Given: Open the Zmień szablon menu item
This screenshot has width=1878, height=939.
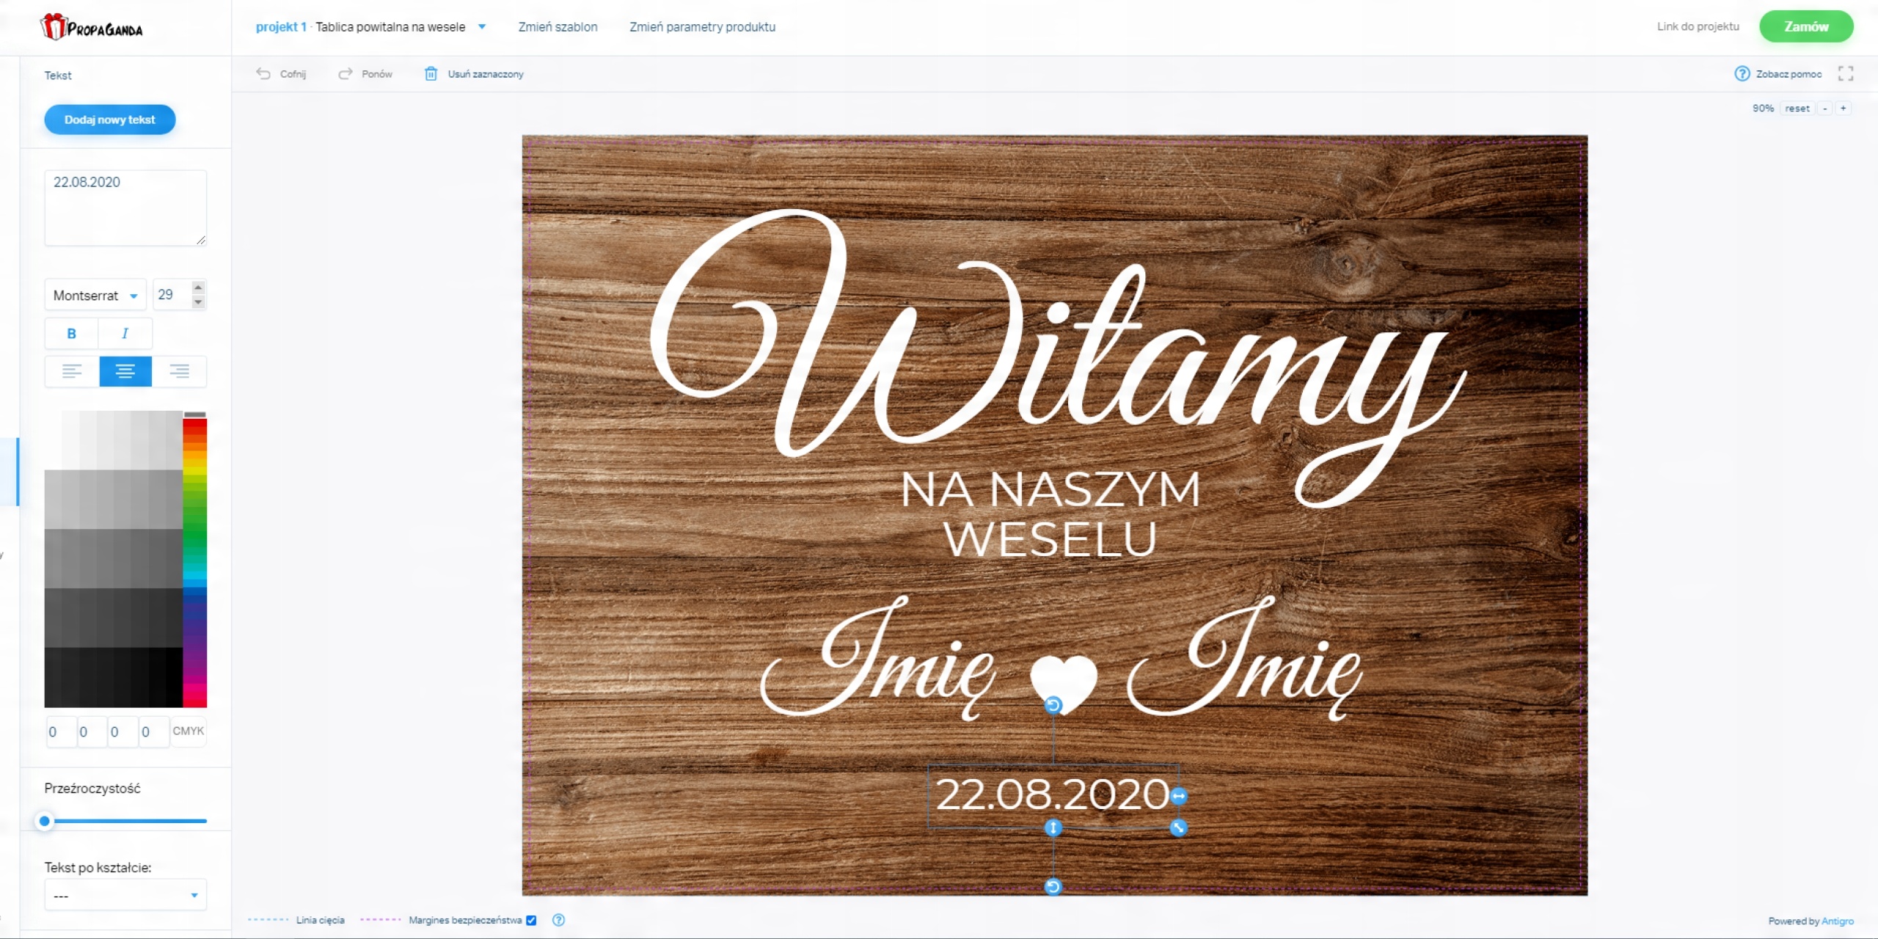Looking at the screenshot, I should click(x=558, y=26).
